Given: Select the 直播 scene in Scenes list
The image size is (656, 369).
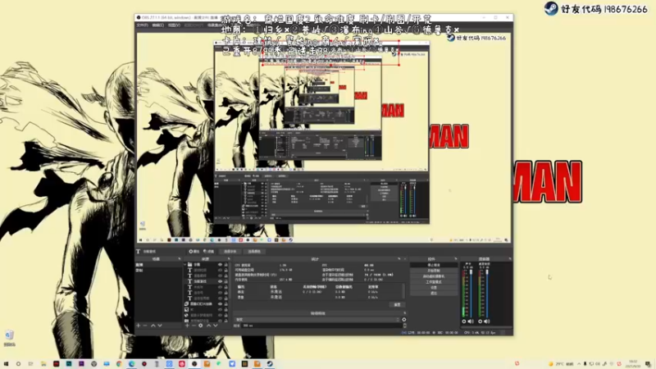Looking at the screenshot, I should (158, 265).
